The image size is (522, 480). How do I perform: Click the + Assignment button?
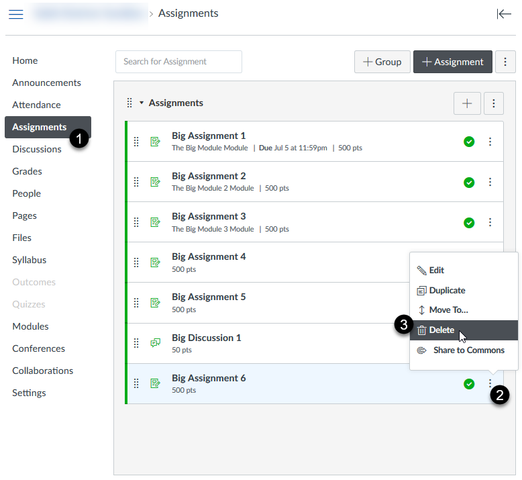click(x=452, y=62)
